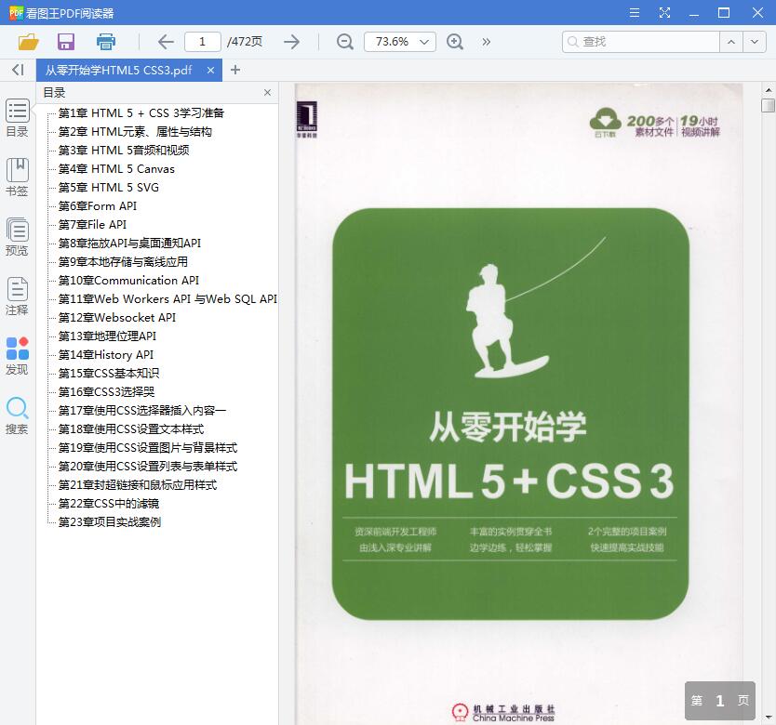Show the 注释 annotations panel
The width and height of the screenshot is (776, 725).
coord(17,296)
